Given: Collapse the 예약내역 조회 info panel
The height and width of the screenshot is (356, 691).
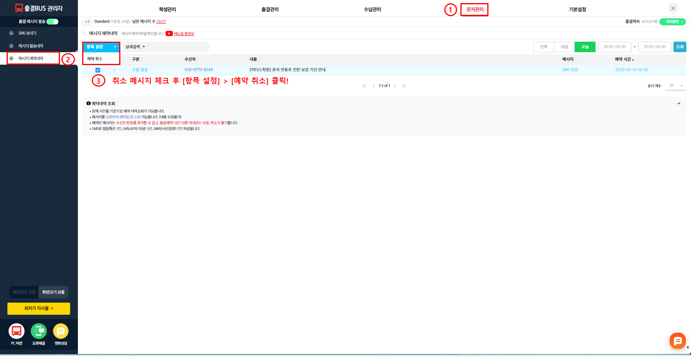Looking at the screenshot, I should tap(679, 104).
